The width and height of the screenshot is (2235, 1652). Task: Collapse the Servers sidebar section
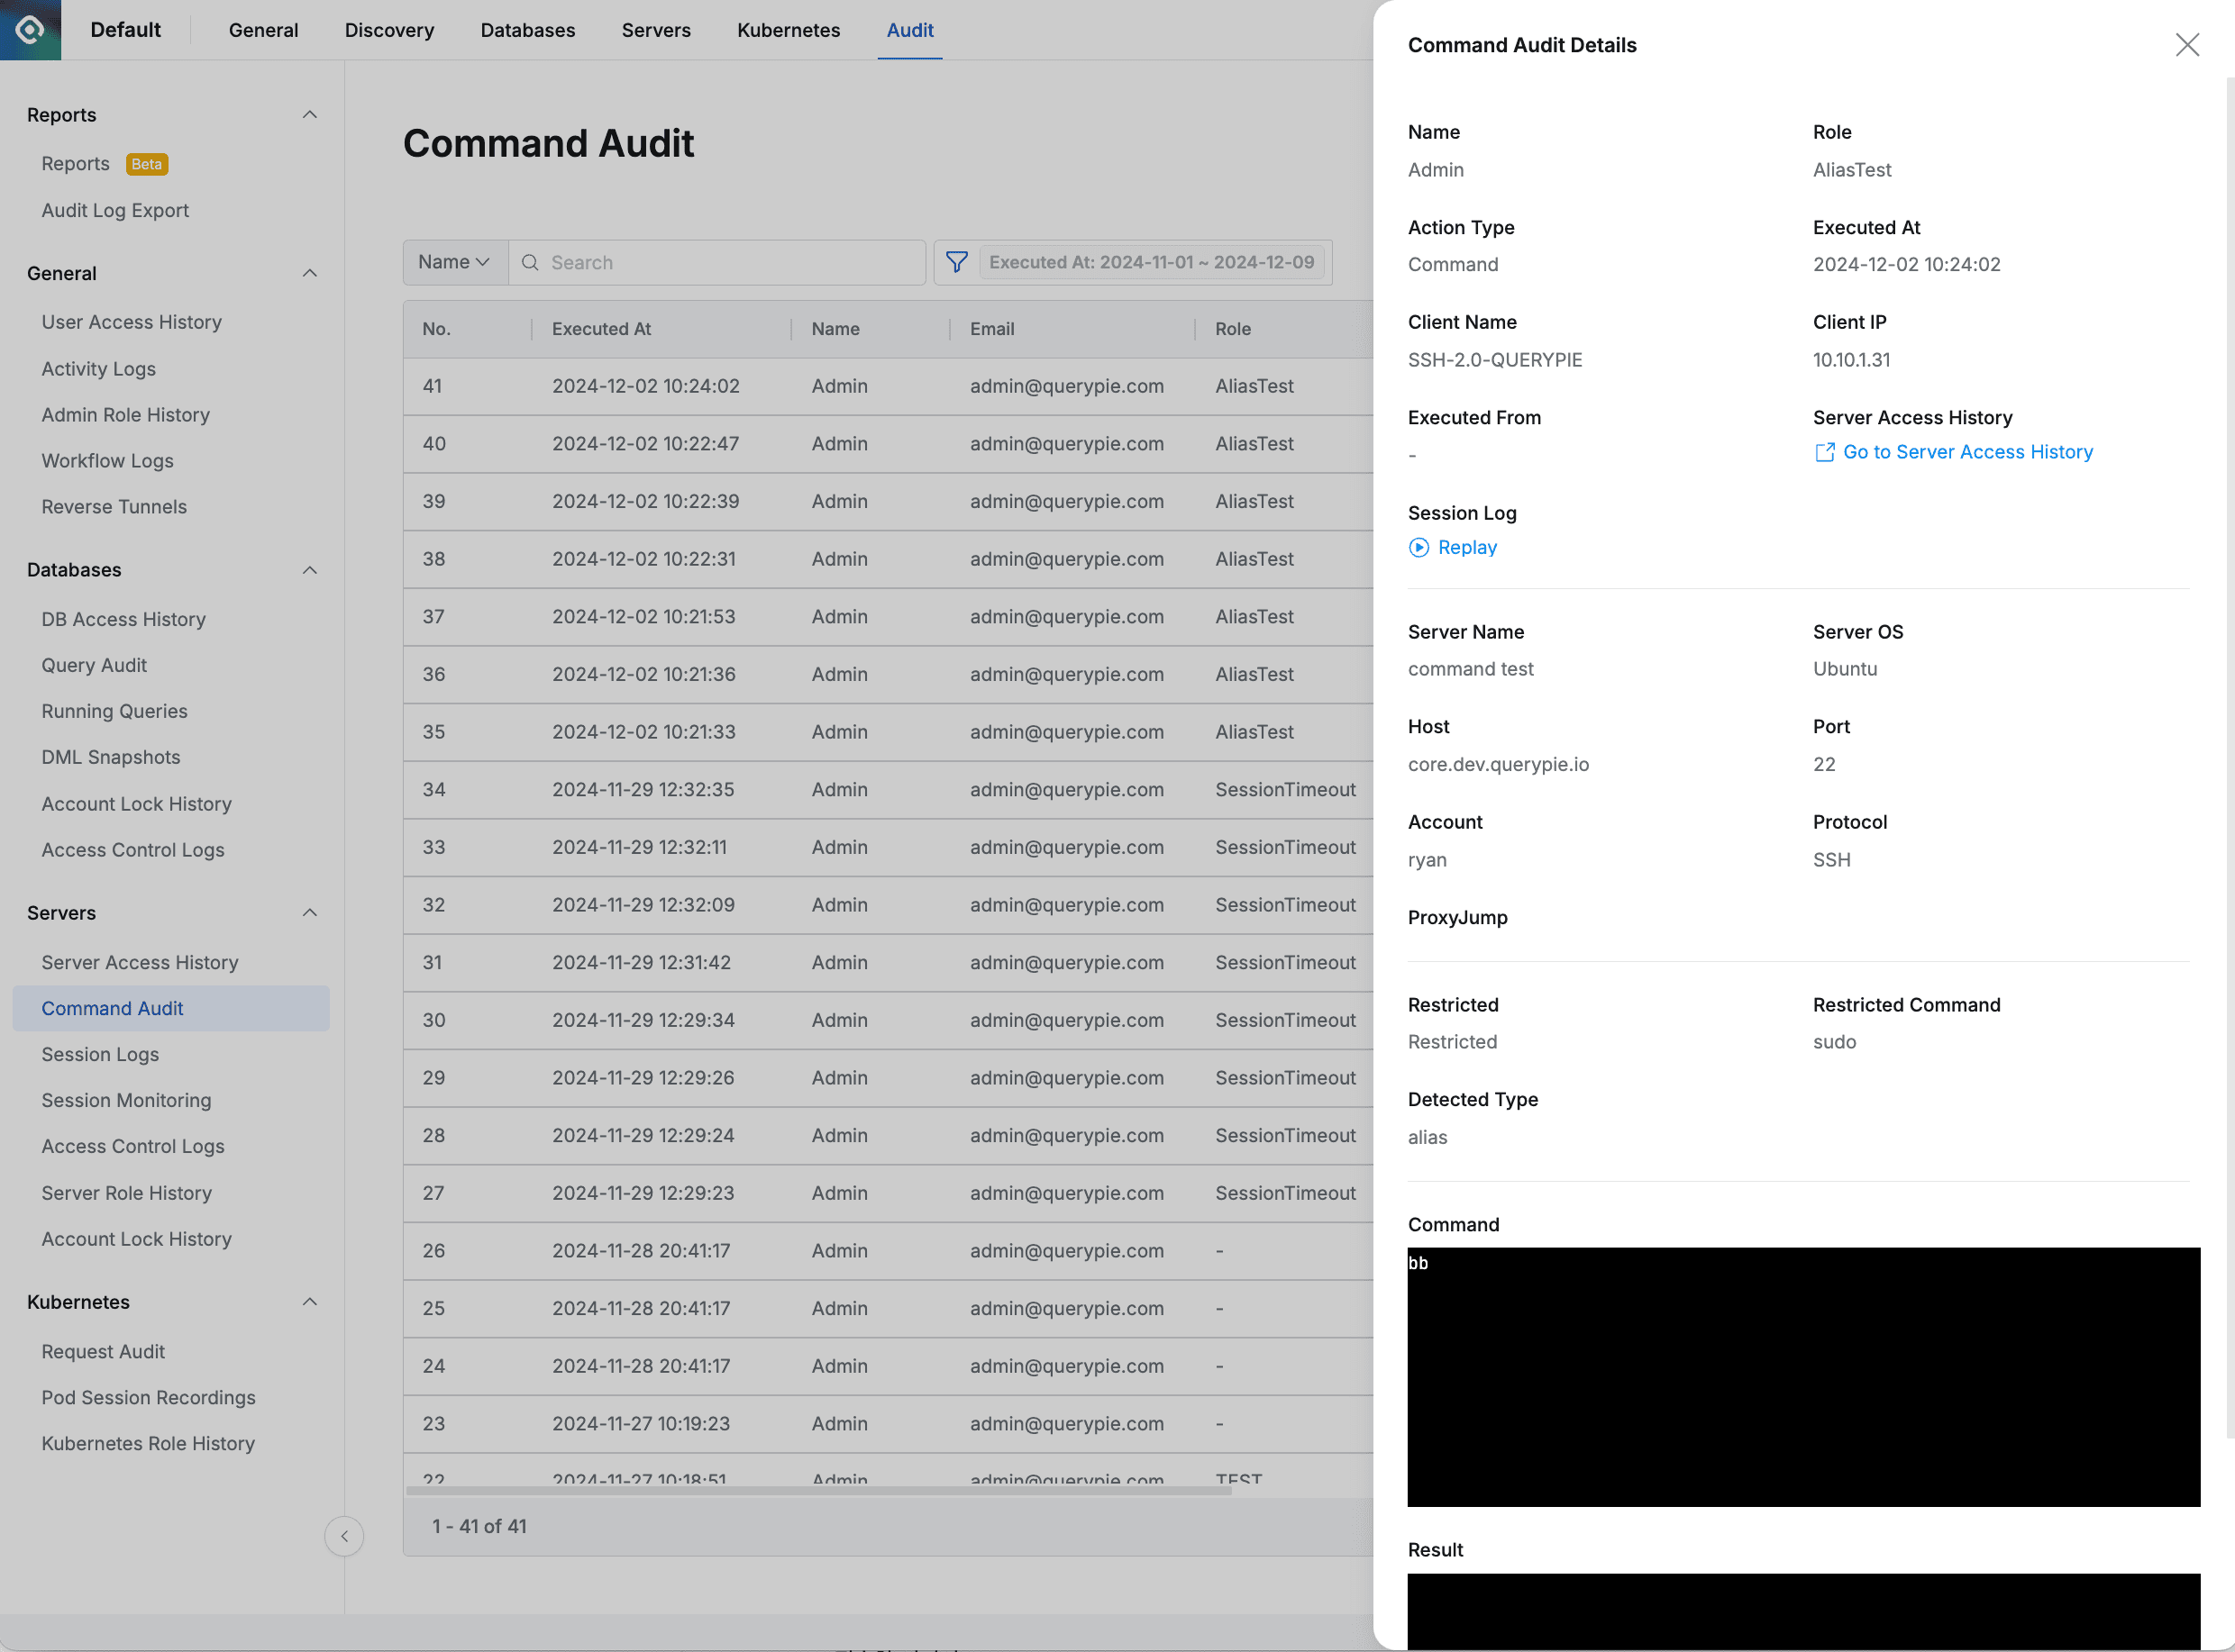tap(310, 912)
